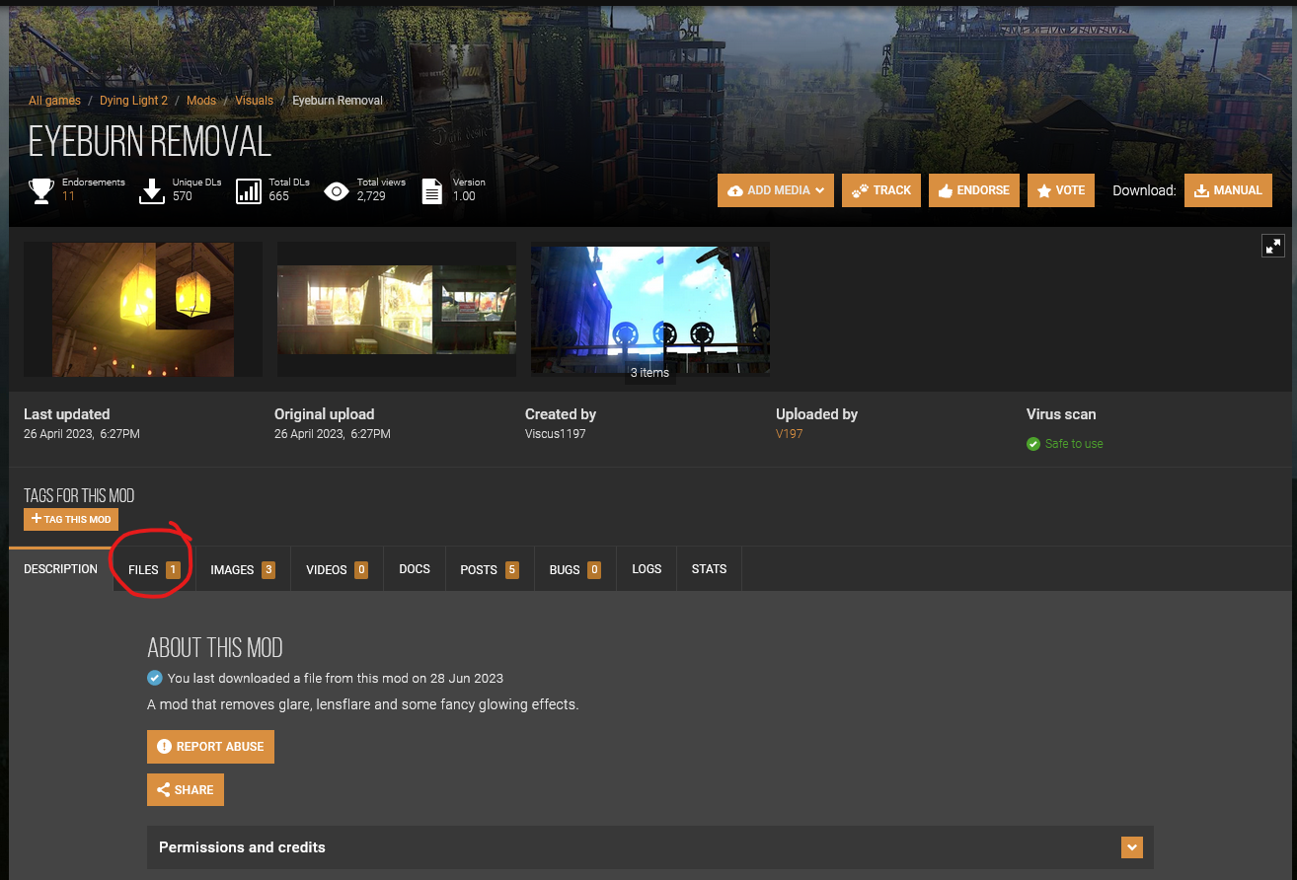Switch to the Files tab
The image size is (1297, 880).
pyautogui.click(x=154, y=569)
